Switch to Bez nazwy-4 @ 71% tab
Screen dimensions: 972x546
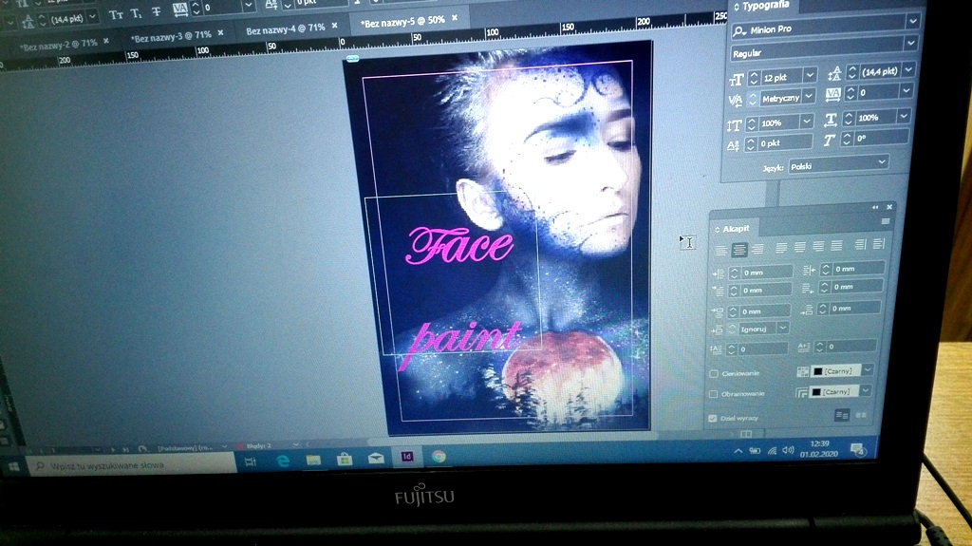tap(285, 29)
